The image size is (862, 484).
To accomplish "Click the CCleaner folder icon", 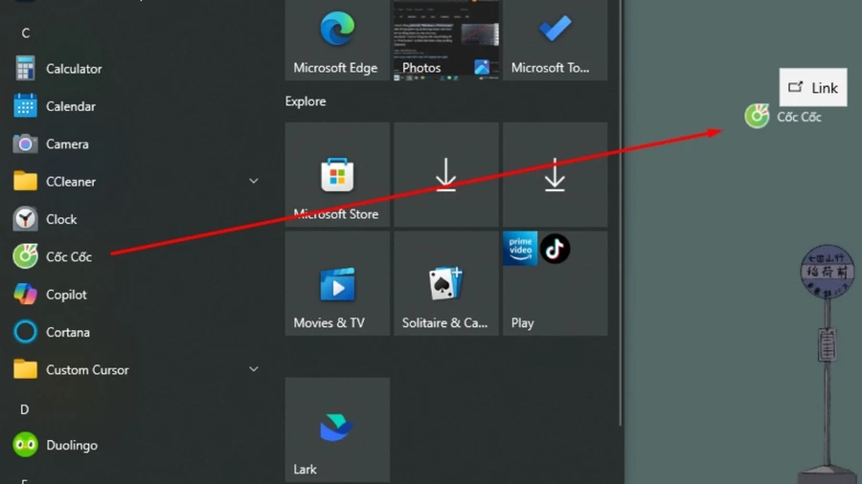I will (25, 181).
